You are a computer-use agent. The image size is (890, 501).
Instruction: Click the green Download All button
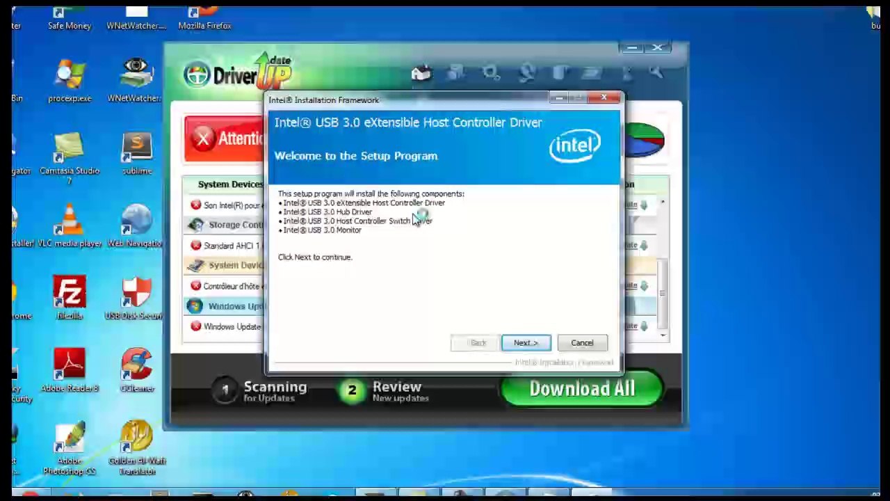pos(581,390)
